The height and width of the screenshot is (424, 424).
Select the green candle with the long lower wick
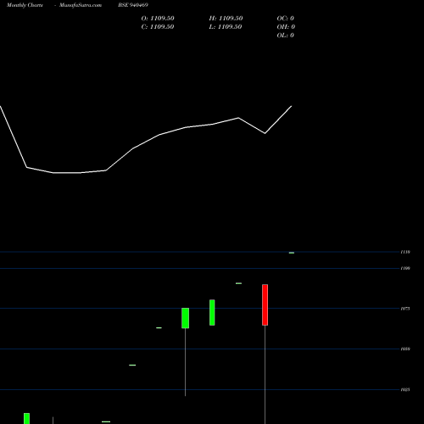tap(185, 318)
